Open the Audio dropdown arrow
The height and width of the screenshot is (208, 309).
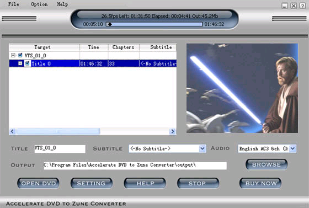292,149
